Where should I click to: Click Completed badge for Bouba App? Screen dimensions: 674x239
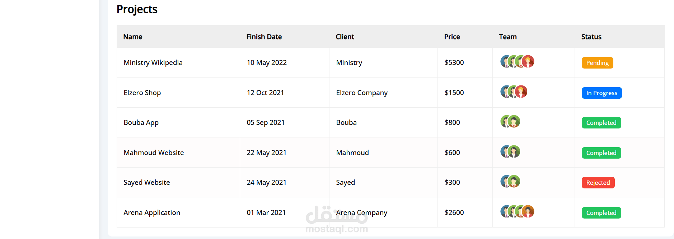tap(601, 123)
